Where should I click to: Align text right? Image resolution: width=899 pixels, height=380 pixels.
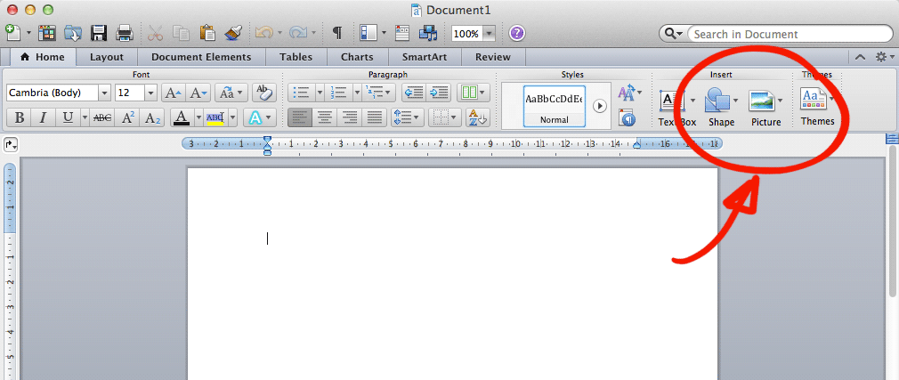click(x=350, y=117)
